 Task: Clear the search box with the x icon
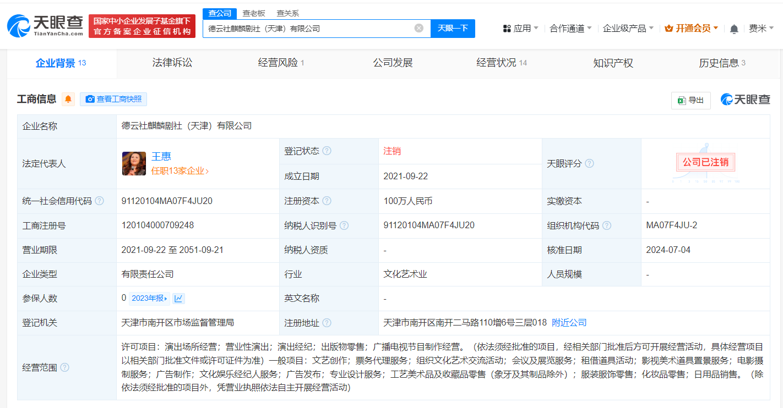coord(420,28)
